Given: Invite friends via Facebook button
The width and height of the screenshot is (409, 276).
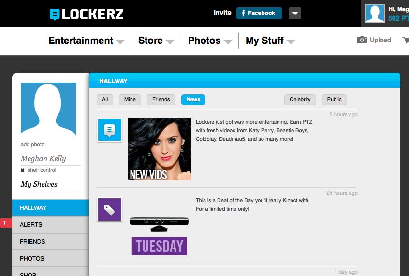Looking at the screenshot, I should (x=259, y=13).
